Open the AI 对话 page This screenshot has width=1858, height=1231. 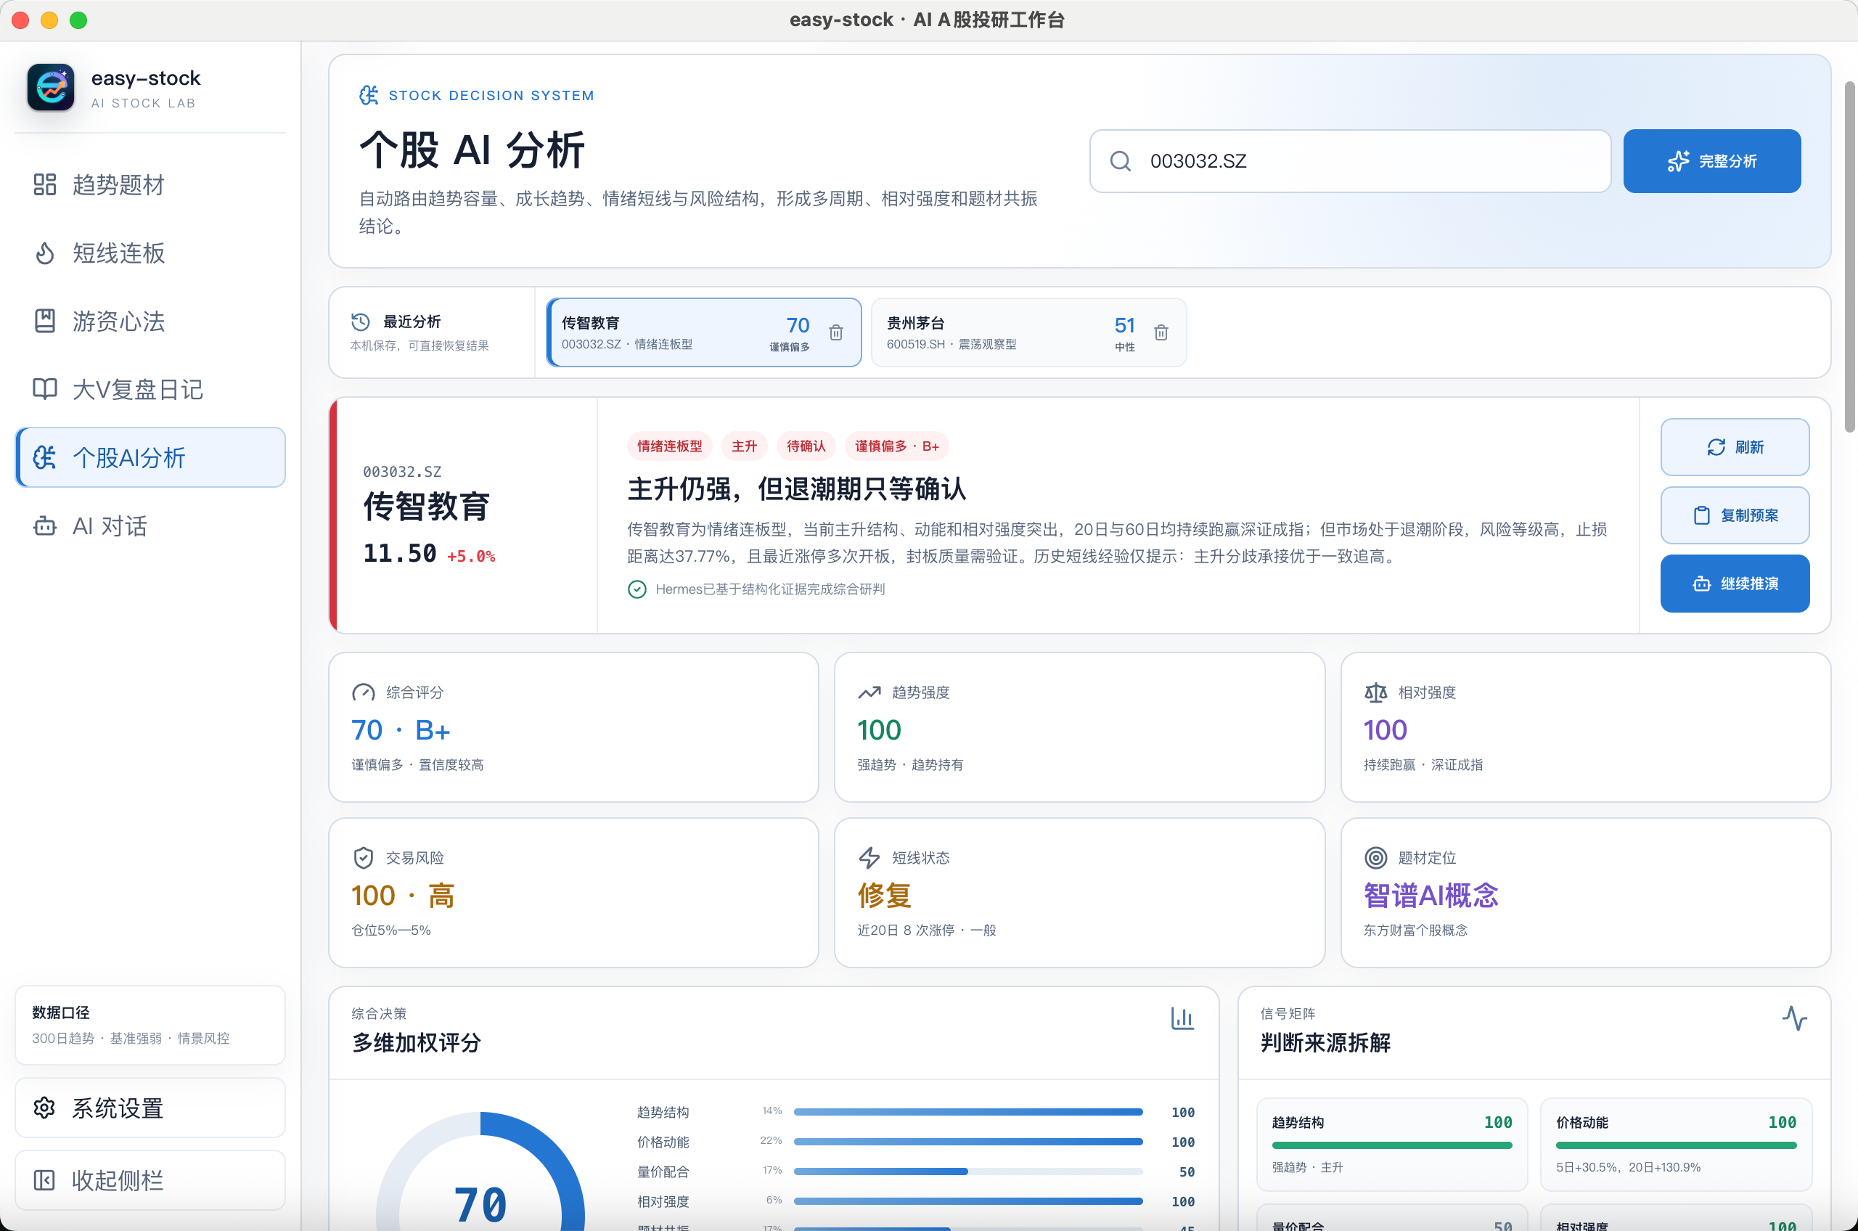150,526
